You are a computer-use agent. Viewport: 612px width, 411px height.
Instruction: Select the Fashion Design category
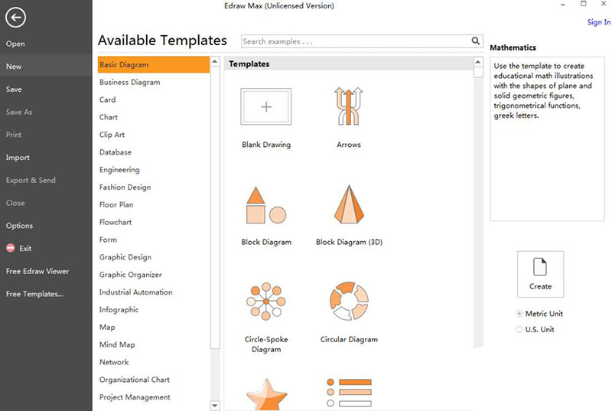click(125, 188)
